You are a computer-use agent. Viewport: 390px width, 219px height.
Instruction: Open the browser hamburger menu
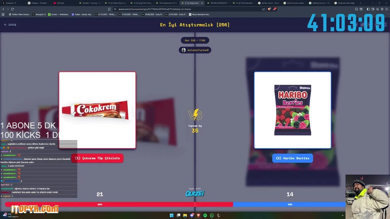(x=387, y=9)
